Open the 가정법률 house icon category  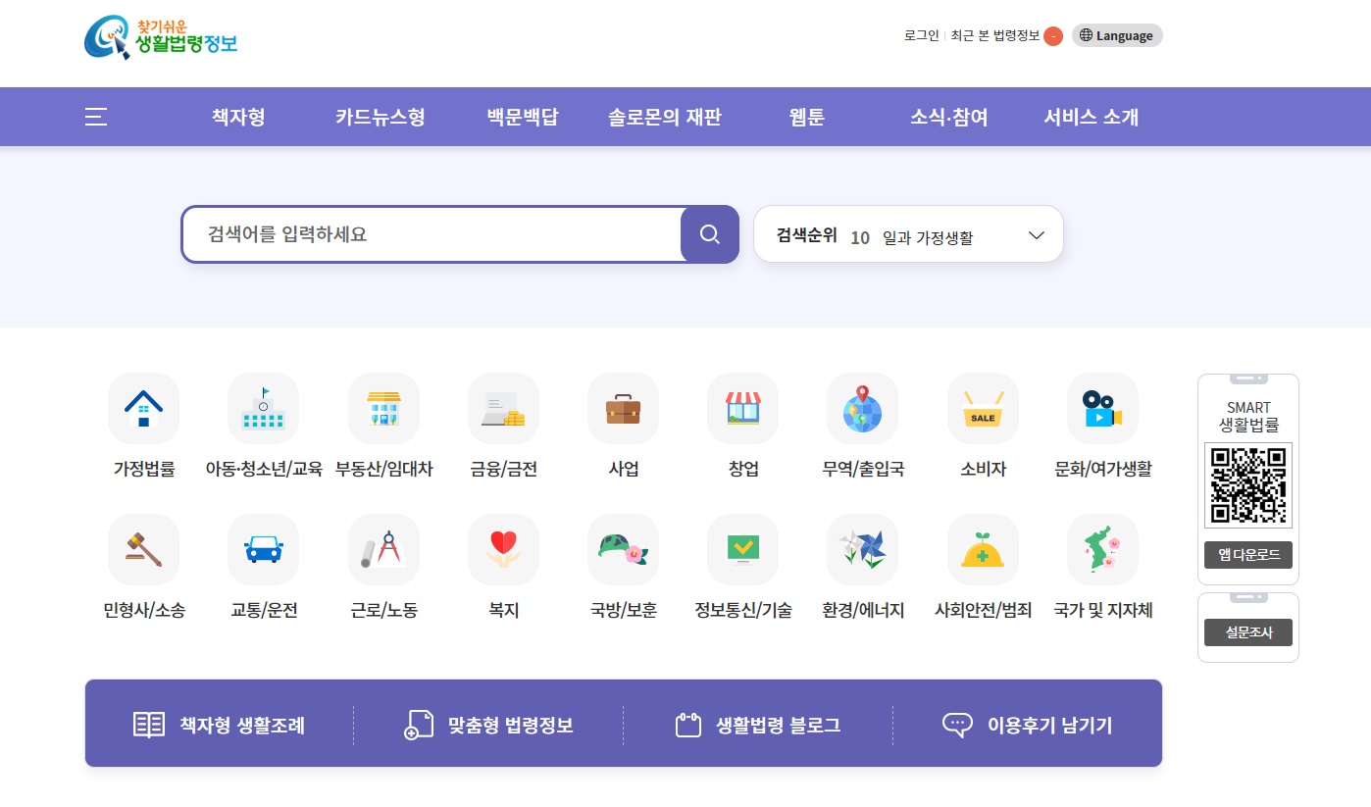pos(143,409)
